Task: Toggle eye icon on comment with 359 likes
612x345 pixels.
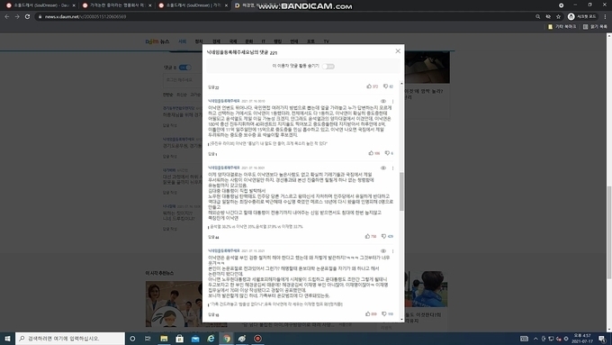Action: click(383, 250)
